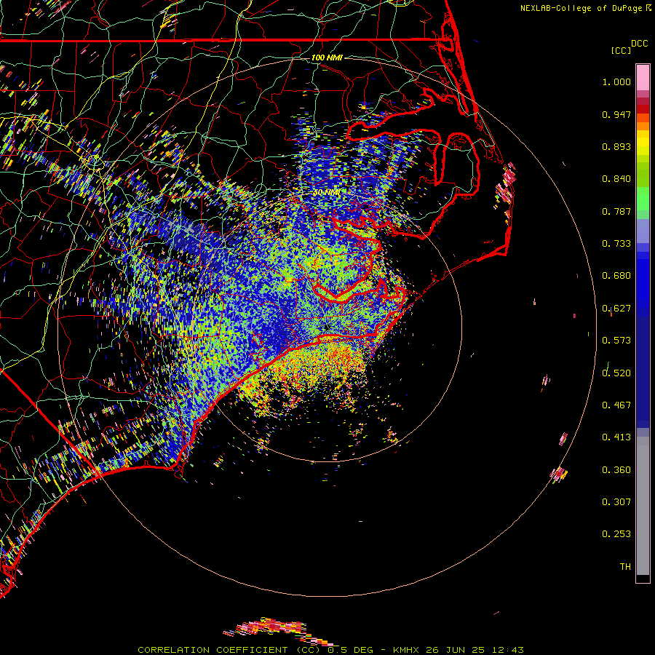
Task: Click the DCC label above the color scale
Action: [639, 44]
